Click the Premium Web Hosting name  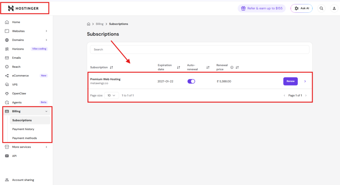(105, 79)
